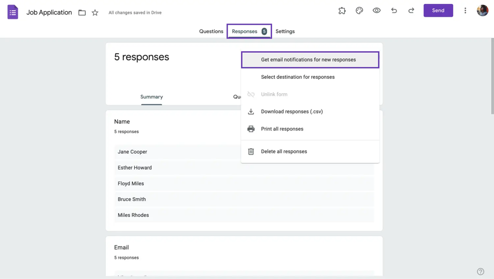Choose Delete all responses
The height and width of the screenshot is (279, 494).
(284, 151)
